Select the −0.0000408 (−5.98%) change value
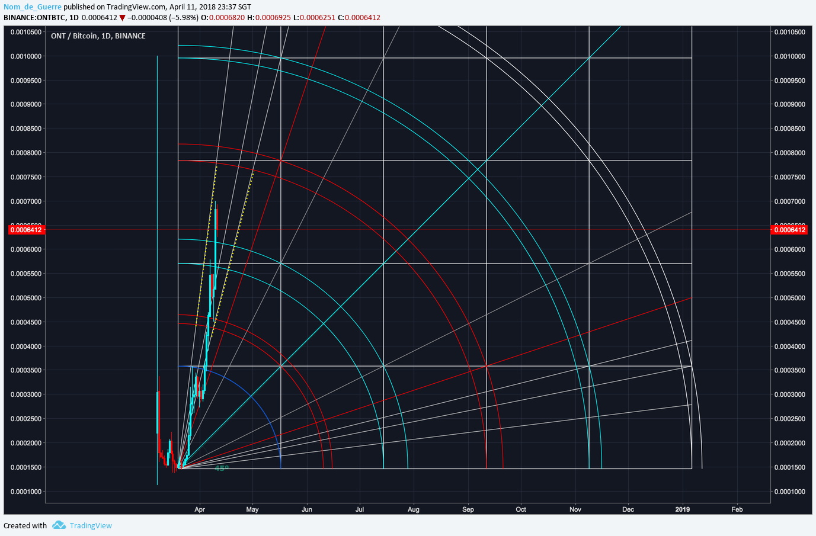This screenshot has height=536, width=816. (x=163, y=18)
